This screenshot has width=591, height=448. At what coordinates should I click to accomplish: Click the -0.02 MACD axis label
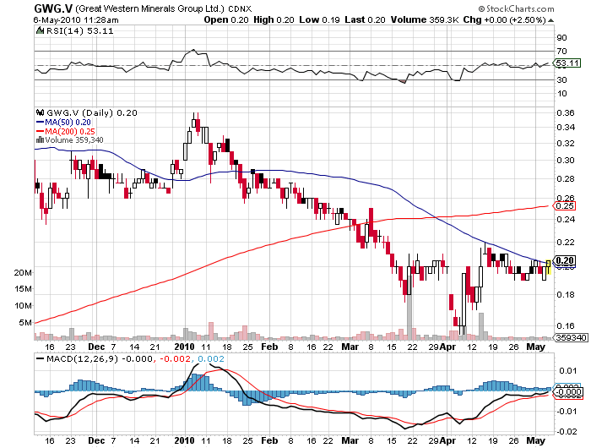click(567, 431)
